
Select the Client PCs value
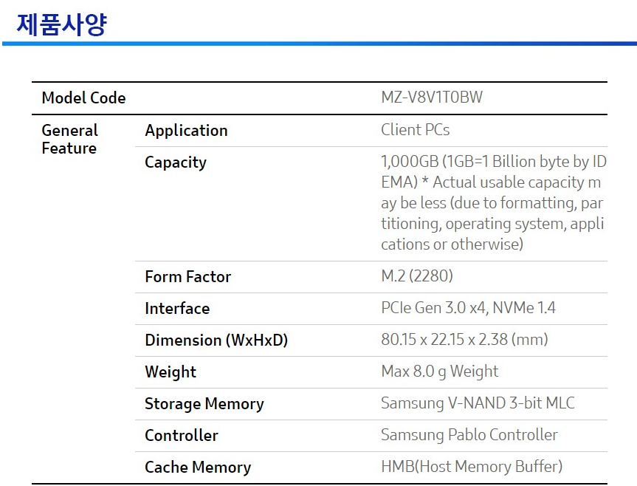click(x=415, y=130)
